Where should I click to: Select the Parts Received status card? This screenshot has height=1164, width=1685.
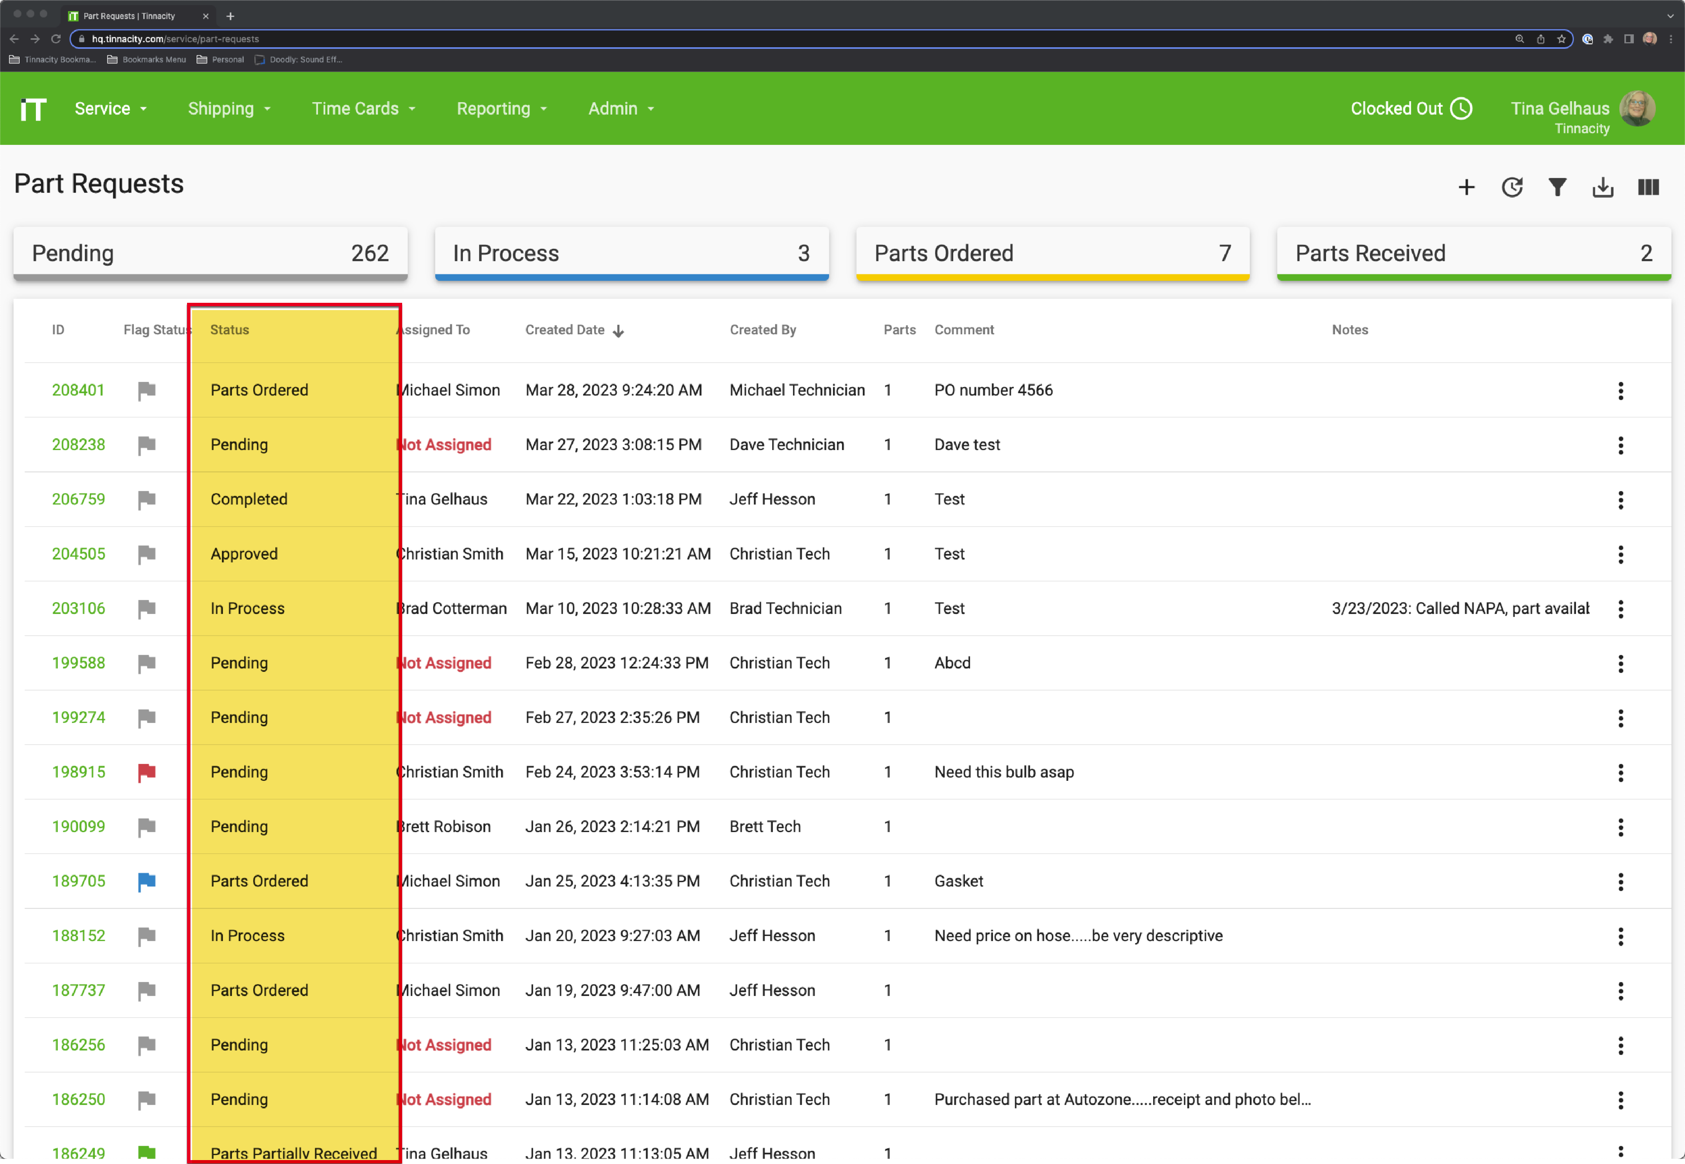1474,253
